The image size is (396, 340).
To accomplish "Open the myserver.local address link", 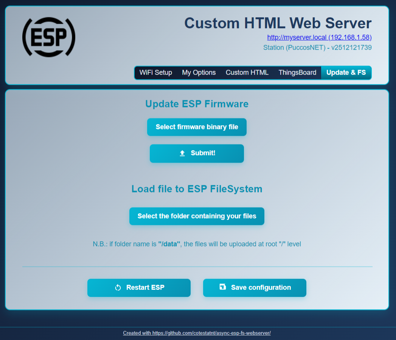I will [319, 37].
